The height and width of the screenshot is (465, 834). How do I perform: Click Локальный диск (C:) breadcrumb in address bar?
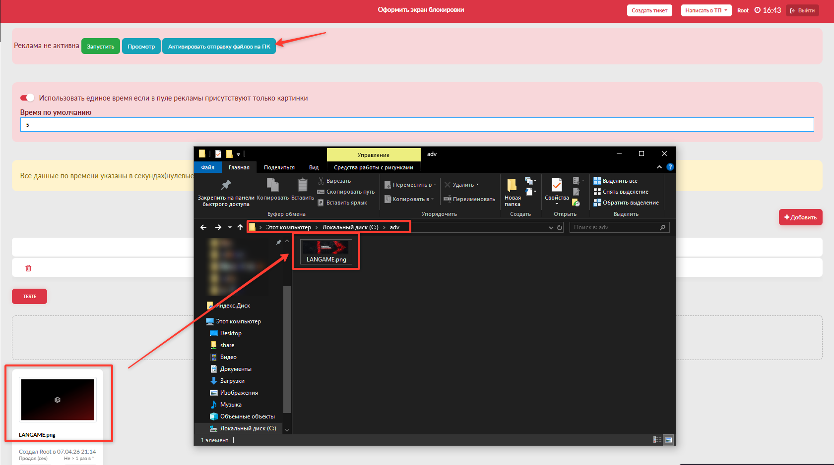click(x=350, y=227)
